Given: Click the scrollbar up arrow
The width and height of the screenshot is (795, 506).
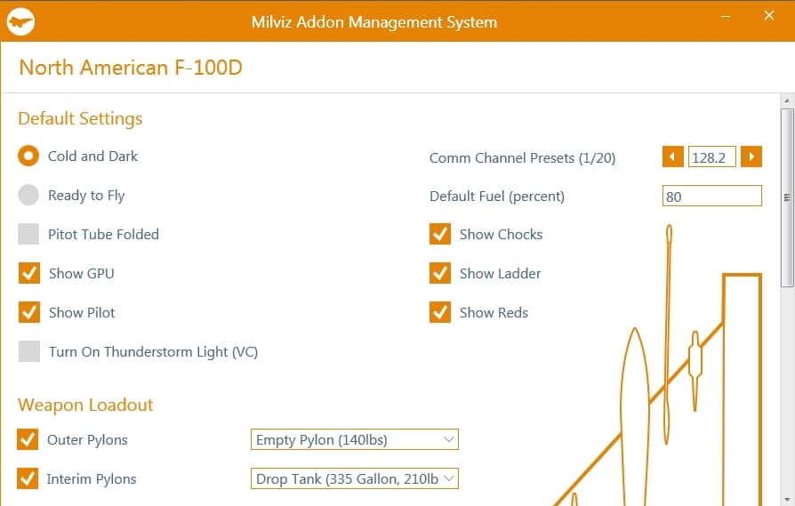Looking at the screenshot, I should pyautogui.click(x=787, y=101).
